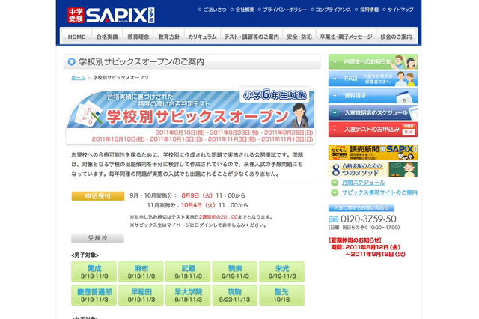Image resolution: width=479 pixels, height=319 pixels.
Task: Select the 筑駒 school button
Action: click(235, 295)
